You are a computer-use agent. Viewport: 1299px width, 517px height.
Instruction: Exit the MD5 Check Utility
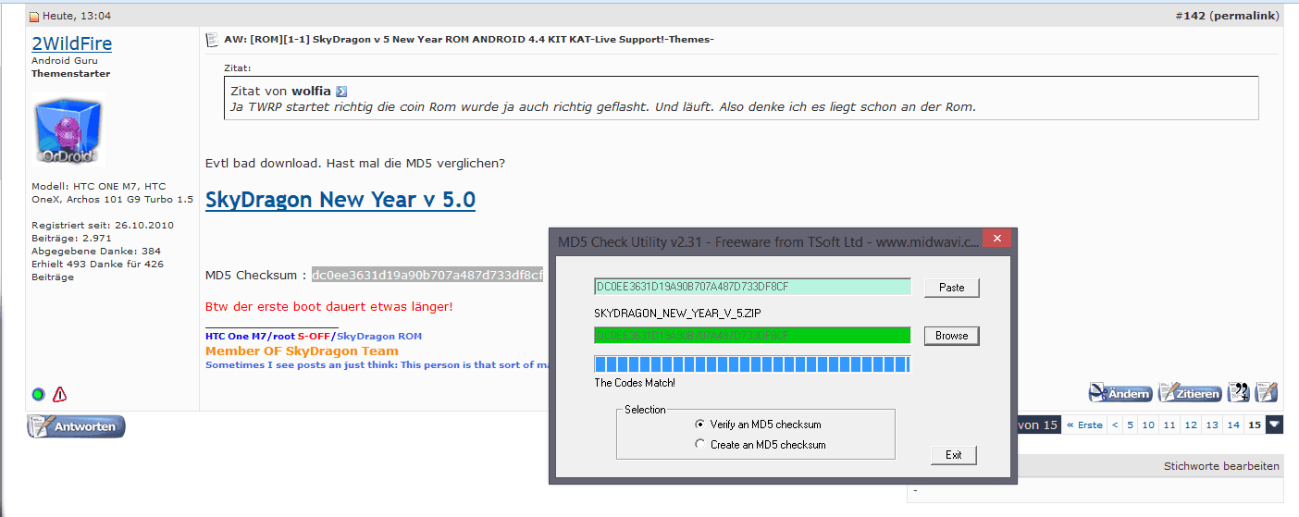[953, 455]
